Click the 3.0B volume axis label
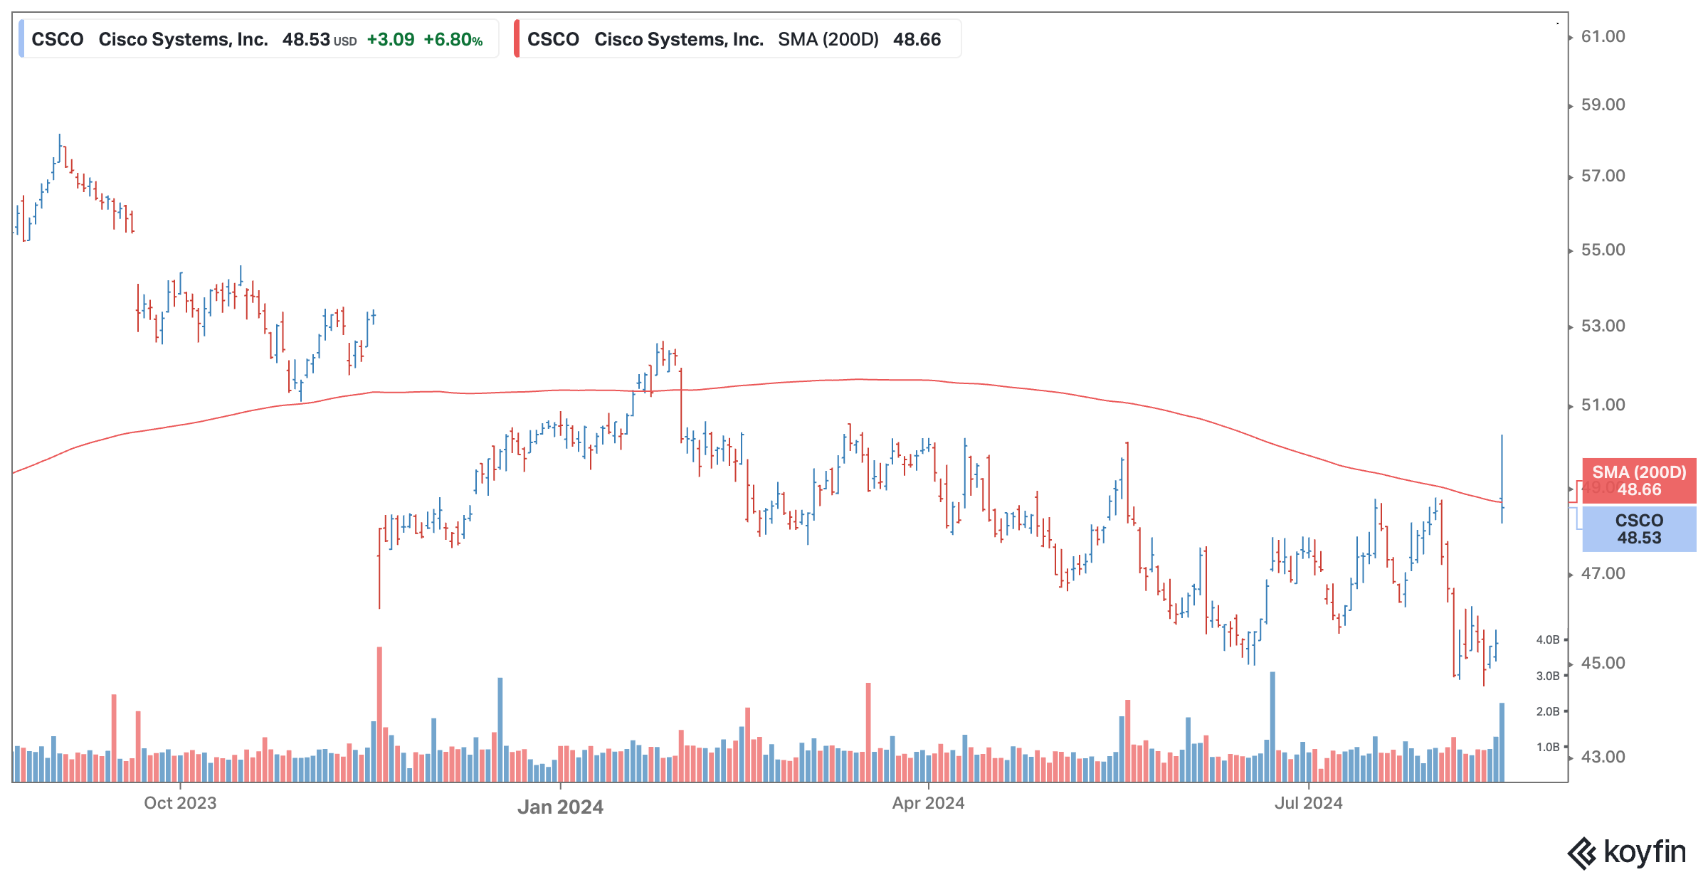 click(1548, 676)
